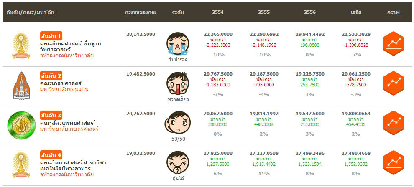Click the คณะสัตวแพทยศาสตร์ faculty name

(67, 123)
